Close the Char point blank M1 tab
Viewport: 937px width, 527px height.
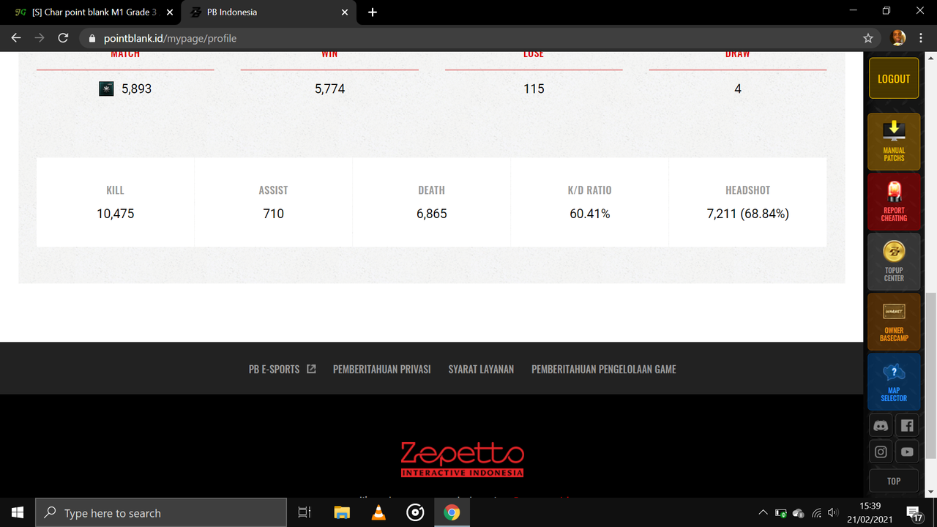[170, 12]
